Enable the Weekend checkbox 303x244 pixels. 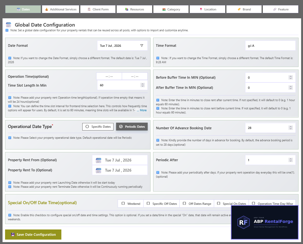(x=123, y=203)
